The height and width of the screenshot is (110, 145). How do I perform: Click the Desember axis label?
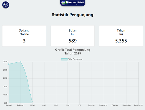138,105
